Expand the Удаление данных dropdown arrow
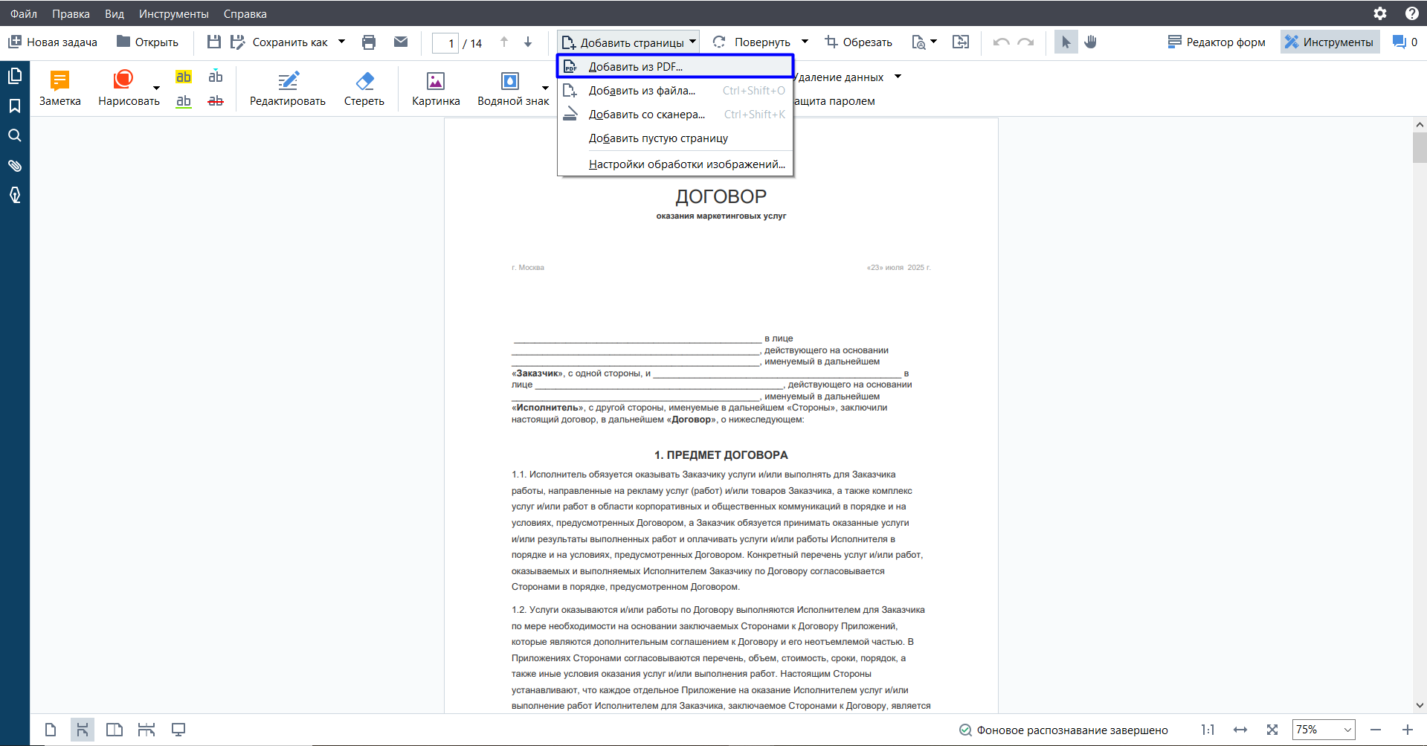This screenshot has width=1427, height=746. (898, 77)
